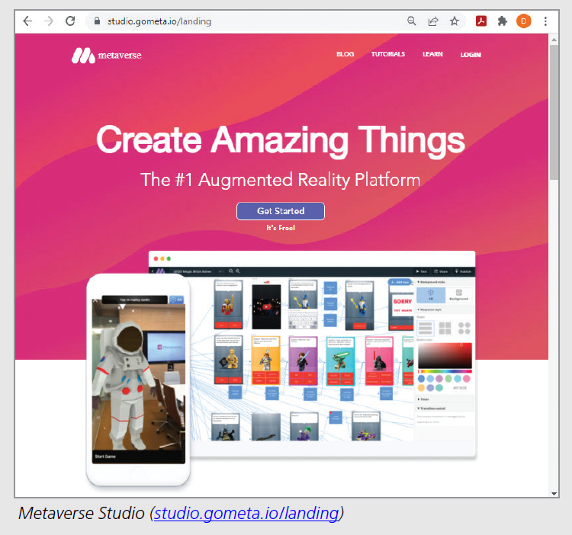Click the browser forward arrow
Viewport: 572px width, 535px height.
tap(49, 21)
